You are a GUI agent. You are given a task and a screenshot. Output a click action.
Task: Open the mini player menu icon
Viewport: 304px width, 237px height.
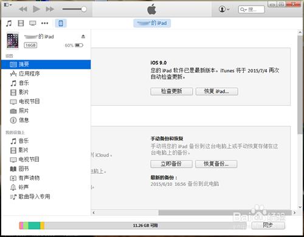point(8,4)
